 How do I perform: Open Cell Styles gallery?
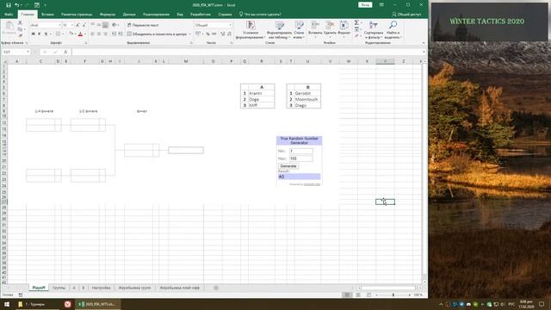299,30
